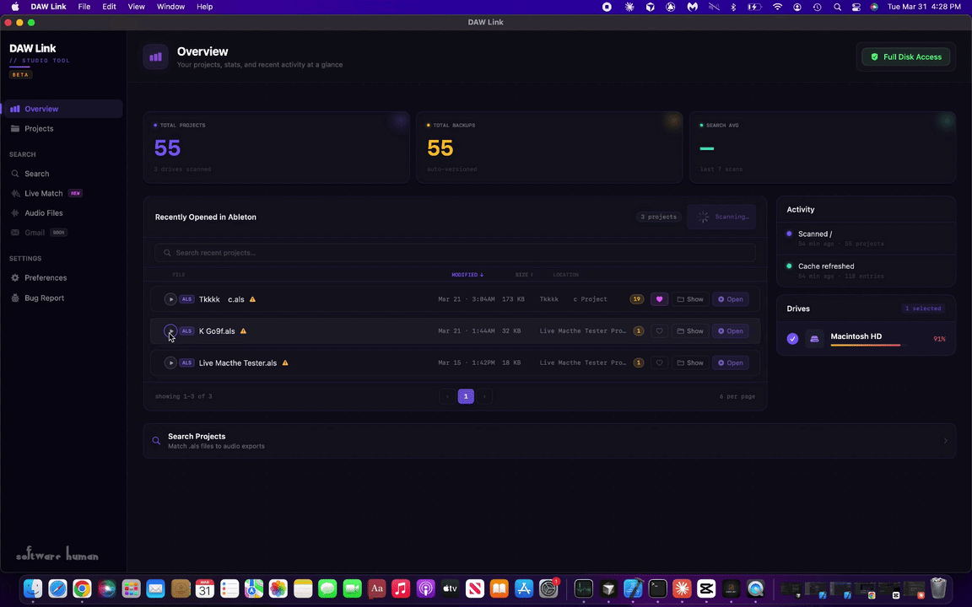Screen dimensions: 972x607
Task: Click the MODIFIED column sort arrow
Action: (x=481, y=274)
